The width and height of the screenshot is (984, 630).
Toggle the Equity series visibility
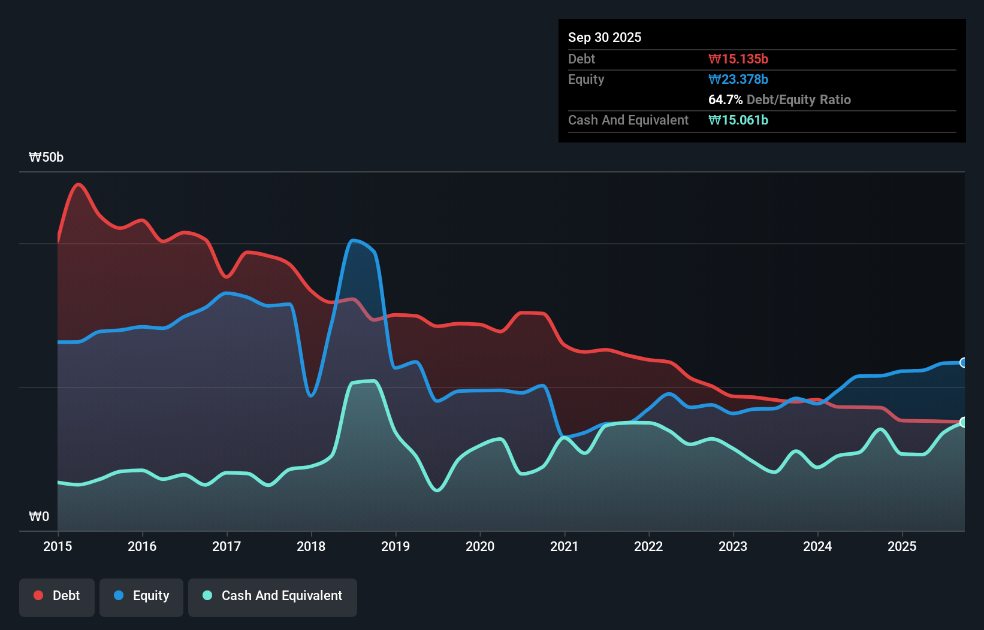point(141,596)
